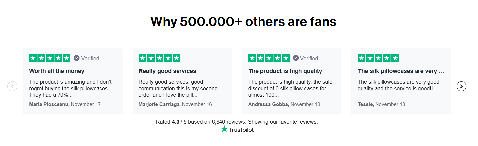Click the Trustpilot logo
The height and width of the screenshot is (146, 478).
237,129
